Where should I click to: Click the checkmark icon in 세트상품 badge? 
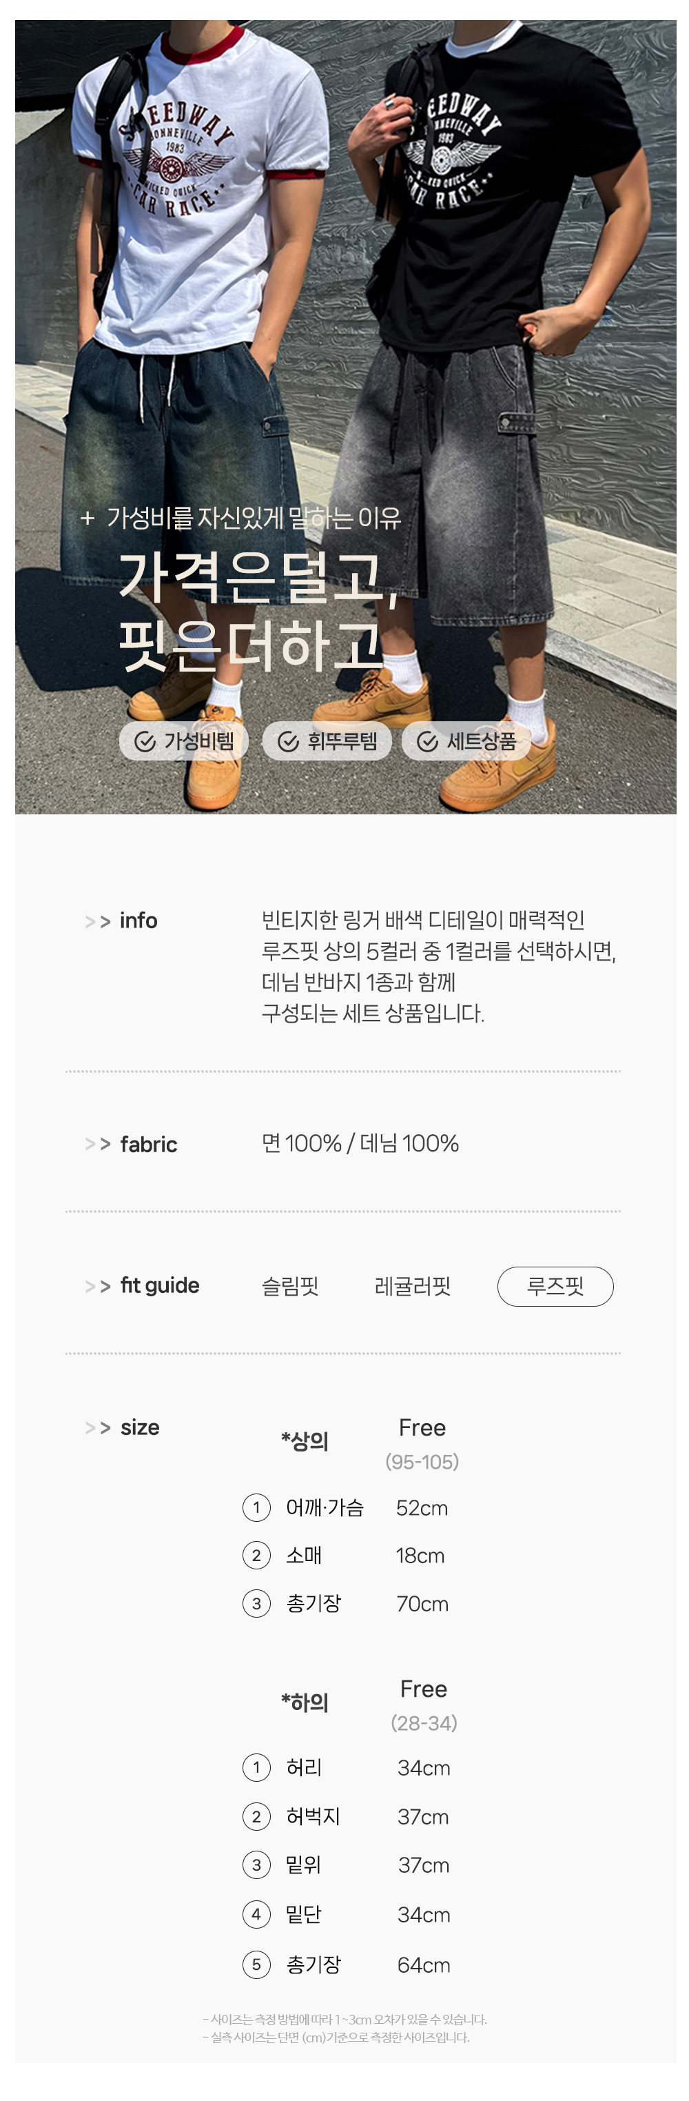427,741
